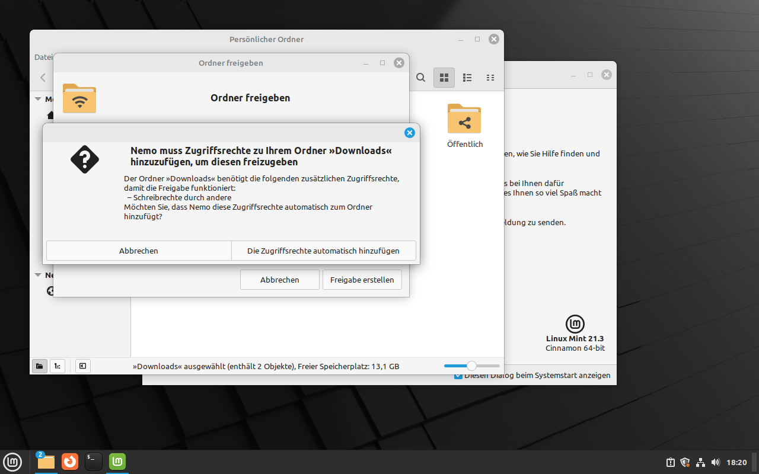Hide the sidebar using Nemo's status bar button

point(83,366)
